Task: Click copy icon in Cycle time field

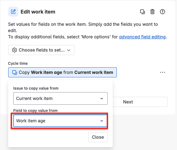Action: 14,72
